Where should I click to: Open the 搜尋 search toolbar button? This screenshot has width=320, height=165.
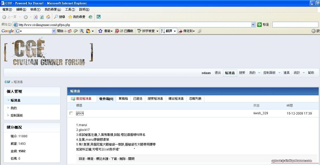(59, 17)
